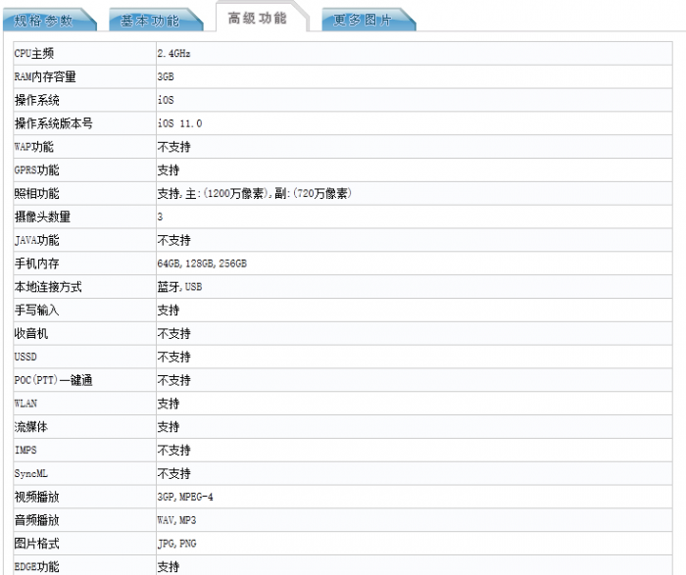Click the iOS 11.0 version value
Screen dimensions: 686x575
180,123
